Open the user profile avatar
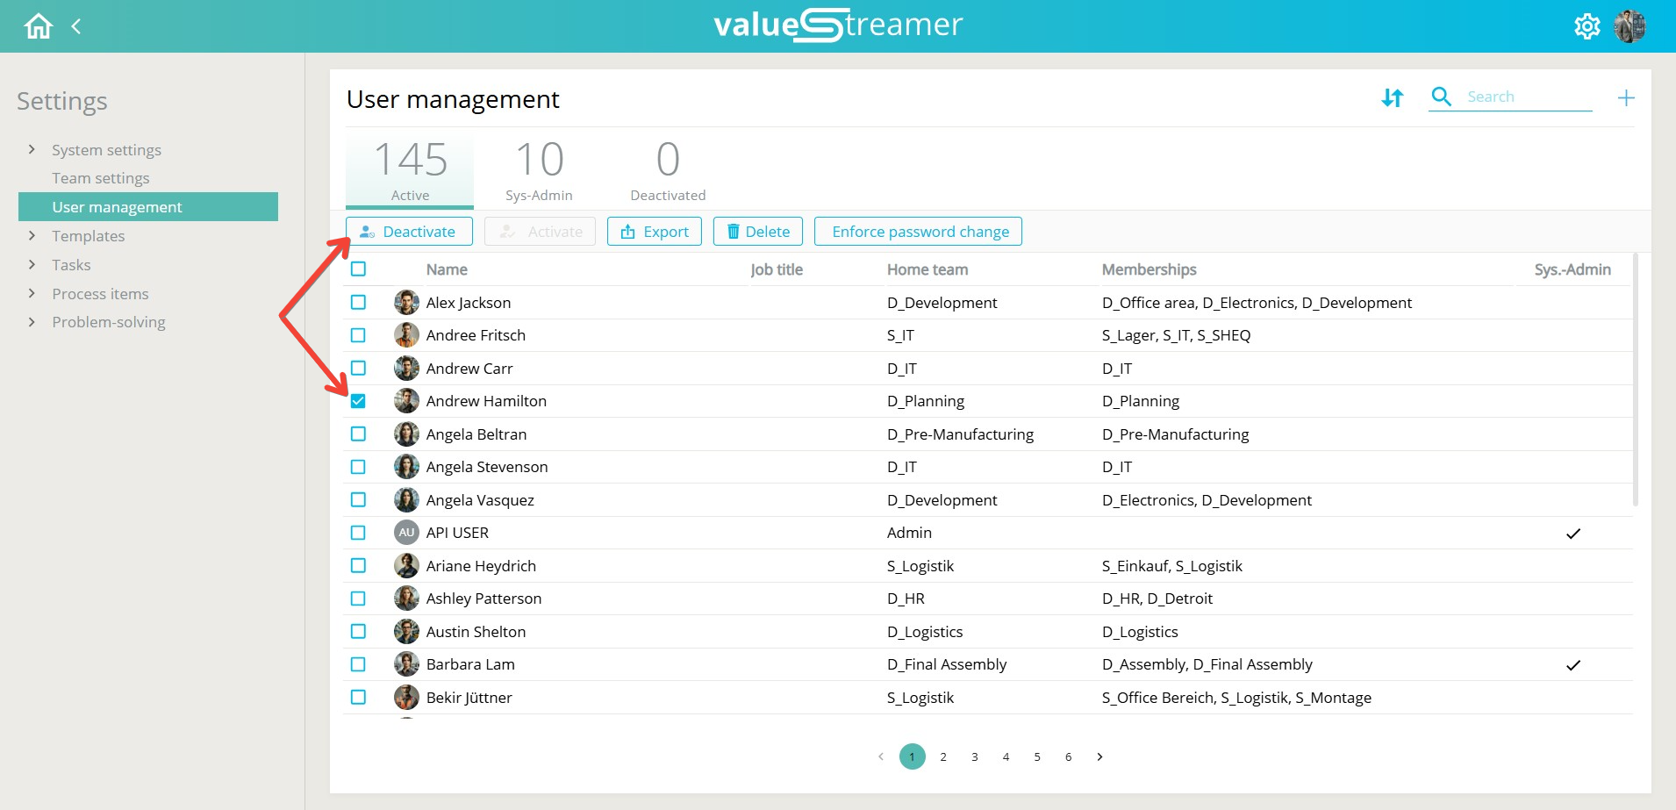 [1629, 26]
